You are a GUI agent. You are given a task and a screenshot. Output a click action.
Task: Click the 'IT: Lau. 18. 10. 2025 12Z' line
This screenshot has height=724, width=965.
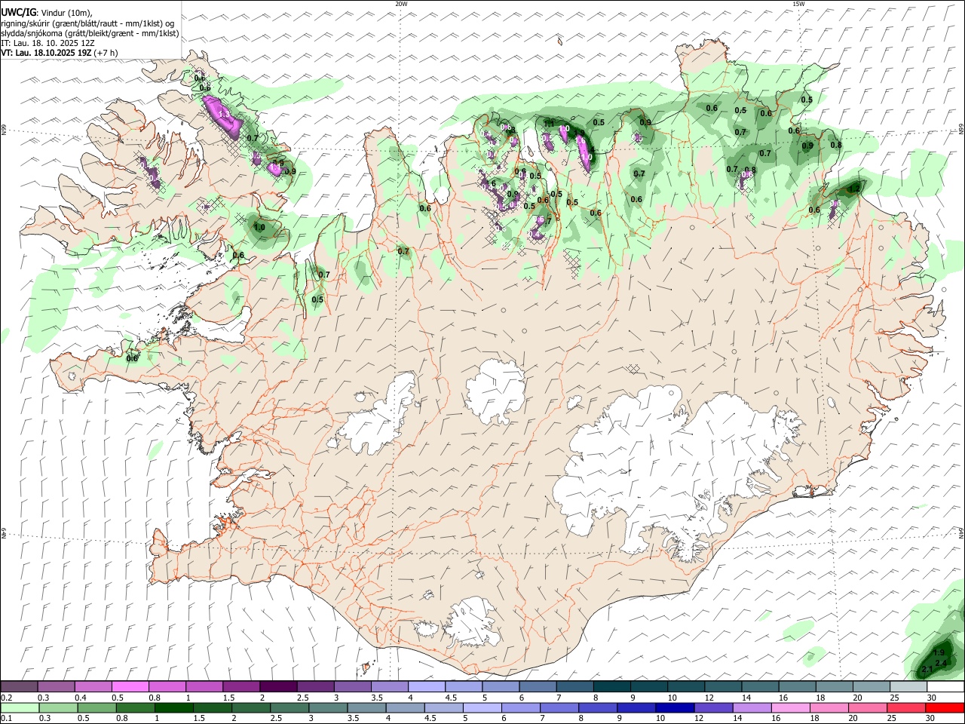(47, 43)
